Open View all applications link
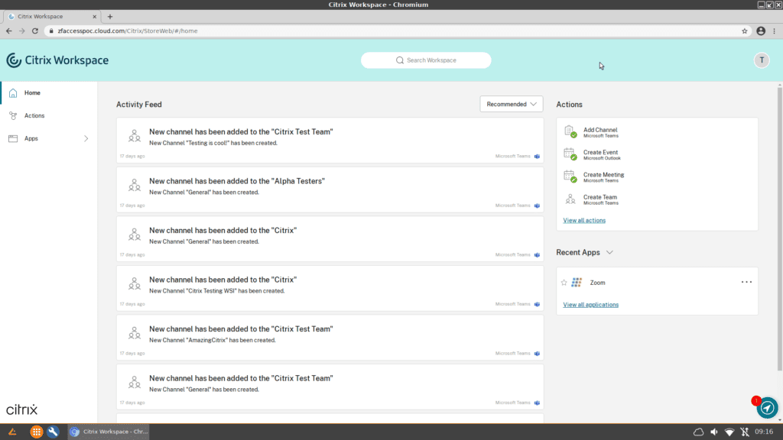Viewport: 783px width, 440px height. [x=591, y=305]
